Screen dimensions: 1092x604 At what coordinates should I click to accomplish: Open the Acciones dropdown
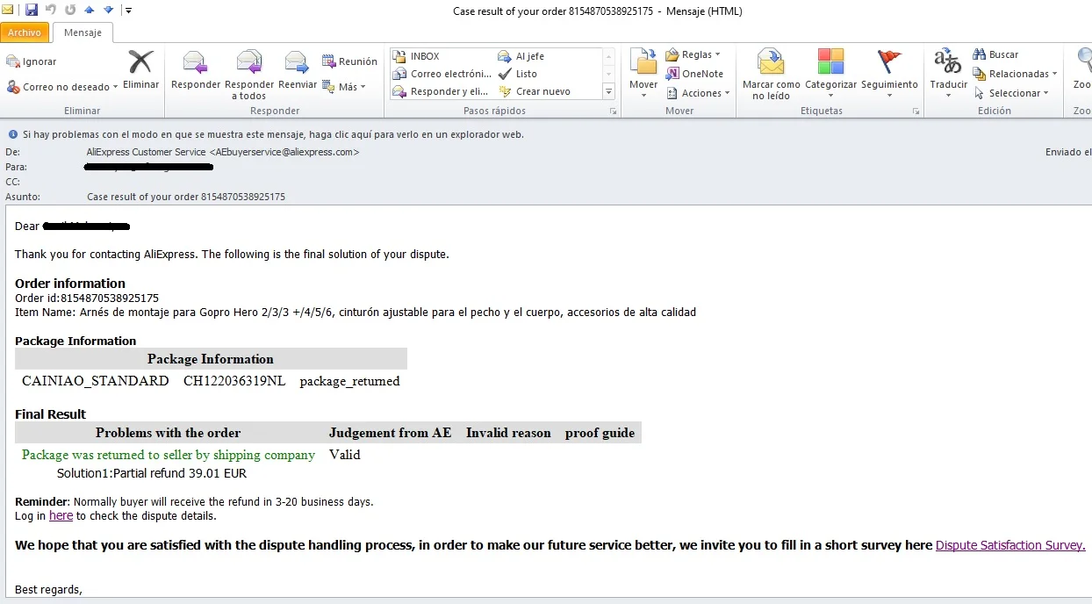pos(698,93)
